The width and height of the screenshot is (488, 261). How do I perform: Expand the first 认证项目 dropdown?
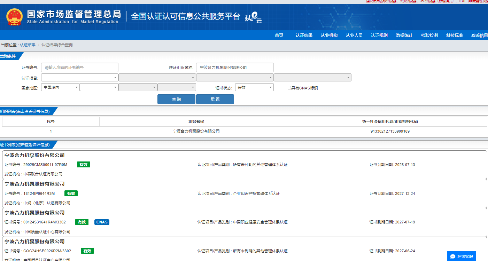(80, 77)
